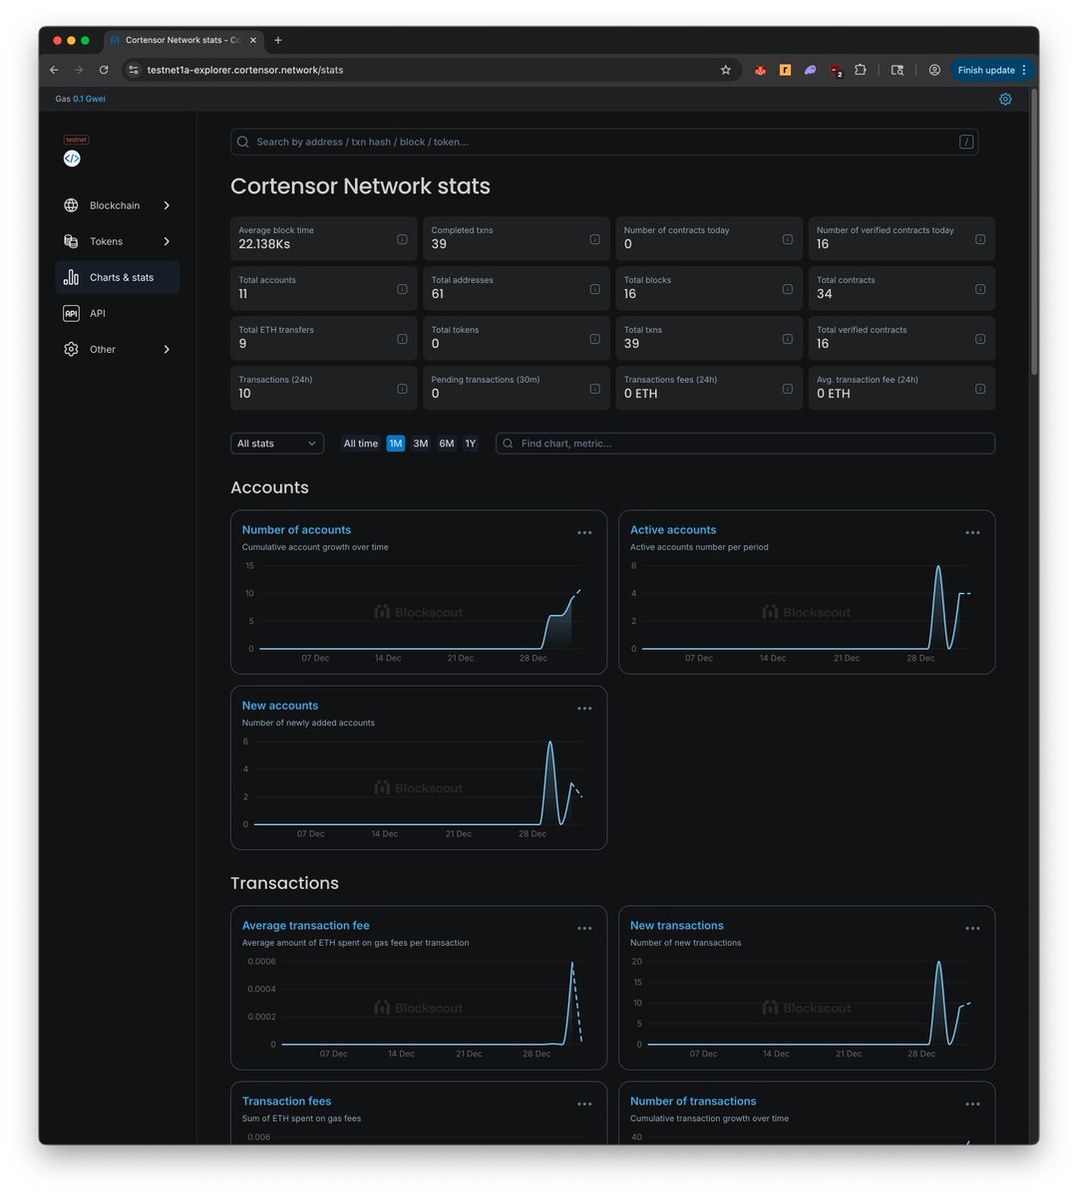Click info icon on Total ETH transfers card

pyautogui.click(x=402, y=339)
